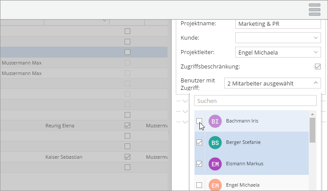
Task: Click Eismann Markus EM avatar icon
Action: 215,164
